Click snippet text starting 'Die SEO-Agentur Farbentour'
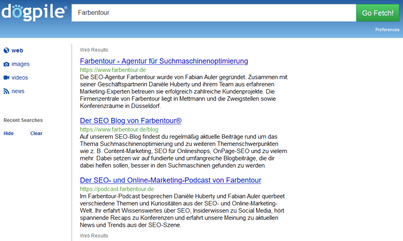The image size is (403, 241). tap(184, 92)
